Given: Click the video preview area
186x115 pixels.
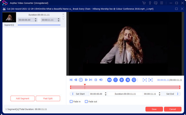Looking at the screenshot, I should [125, 44].
